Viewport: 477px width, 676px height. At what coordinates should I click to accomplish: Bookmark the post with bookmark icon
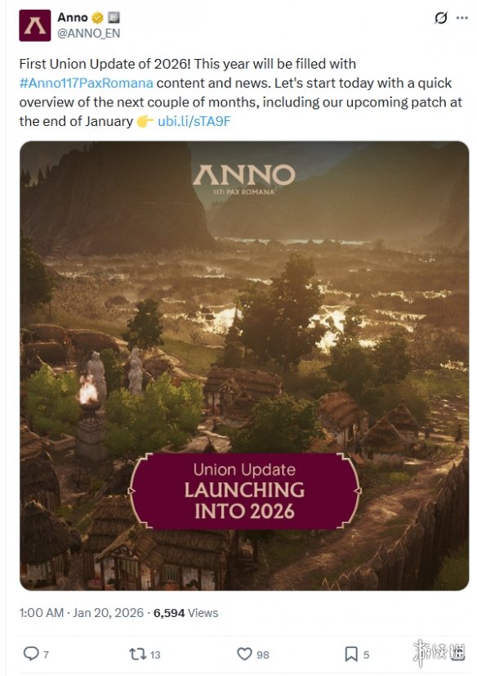[351, 654]
